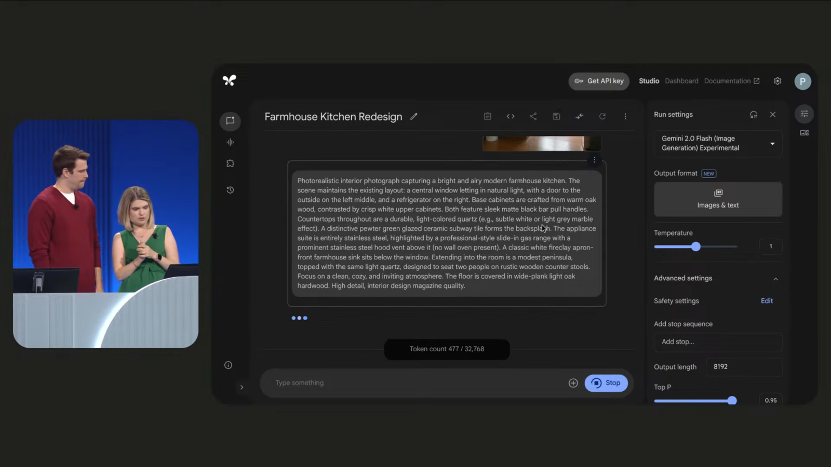Image resolution: width=831 pixels, height=467 pixels.
Task: Click the compare mode icon
Action: point(579,116)
